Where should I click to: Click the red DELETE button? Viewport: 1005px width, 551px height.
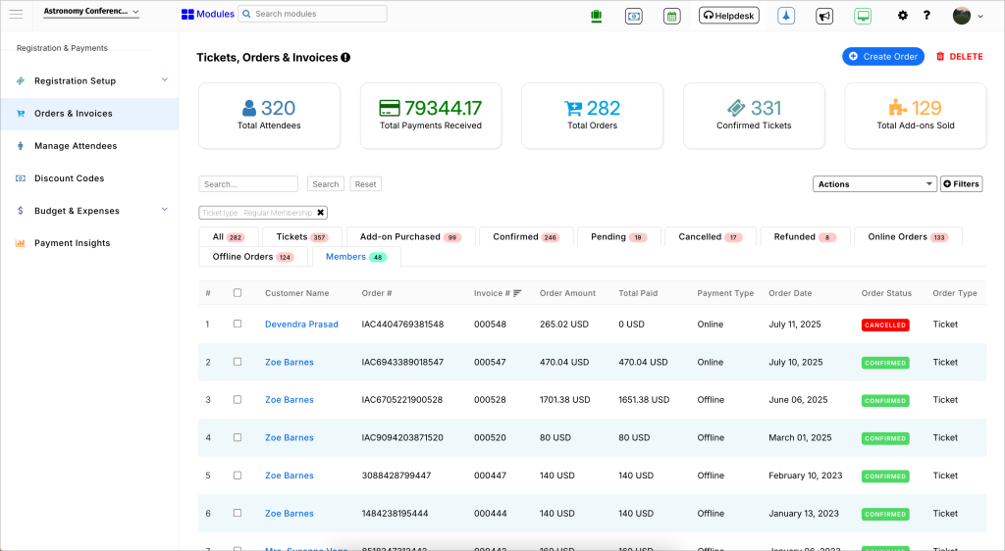click(x=960, y=56)
